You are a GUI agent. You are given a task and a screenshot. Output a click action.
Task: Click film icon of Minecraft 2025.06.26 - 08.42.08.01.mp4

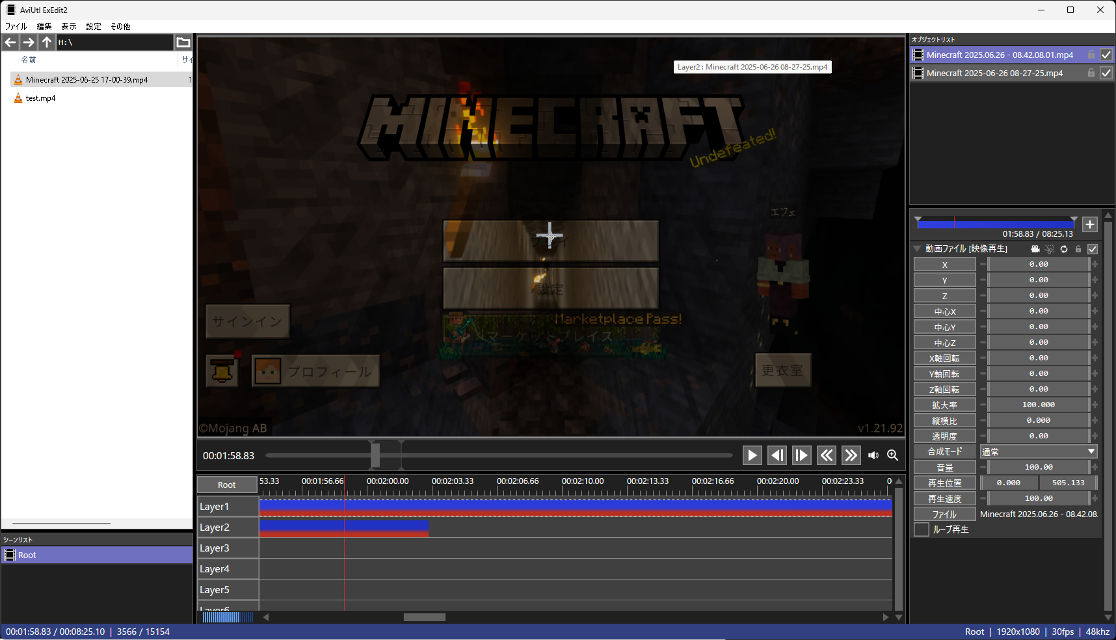point(918,55)
